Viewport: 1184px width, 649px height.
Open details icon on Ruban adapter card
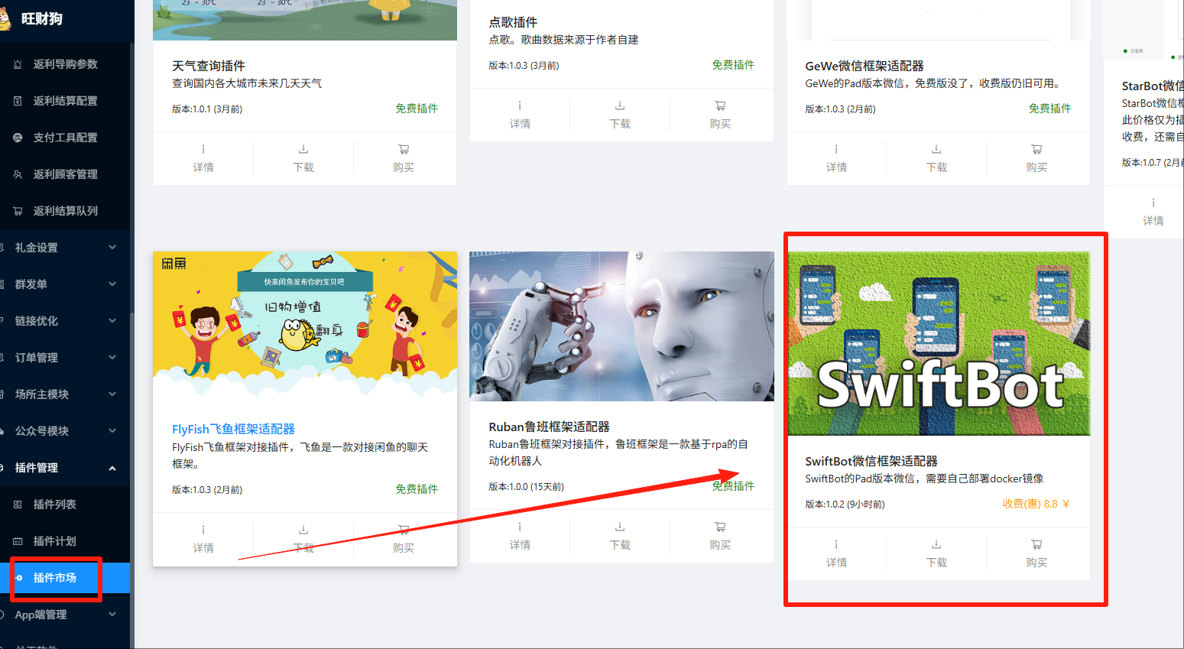tap(520, 527)
